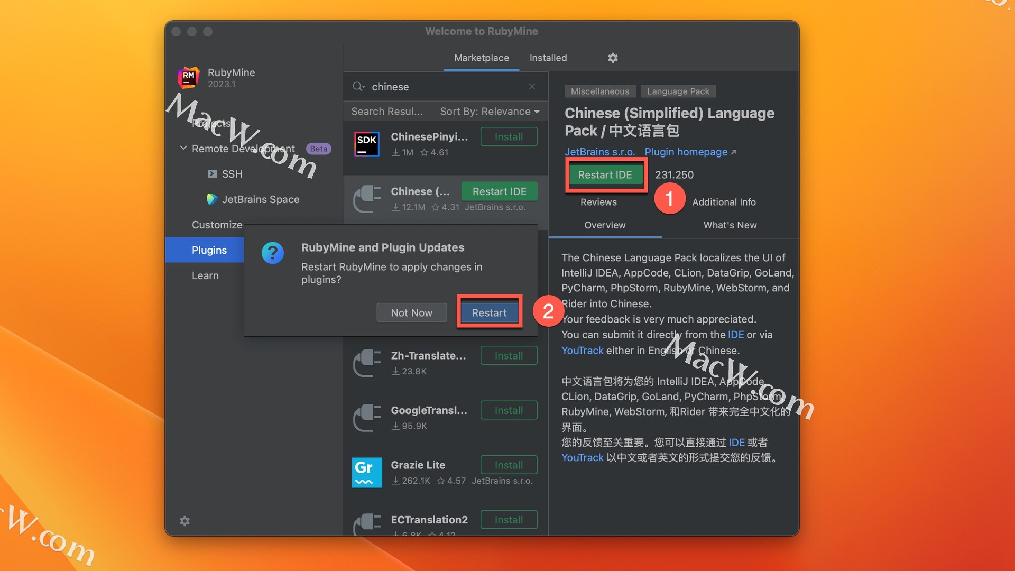This screenshot has width=1015, height=571.
Task: Click the Additional Info tab
Action: coord(724,201)
